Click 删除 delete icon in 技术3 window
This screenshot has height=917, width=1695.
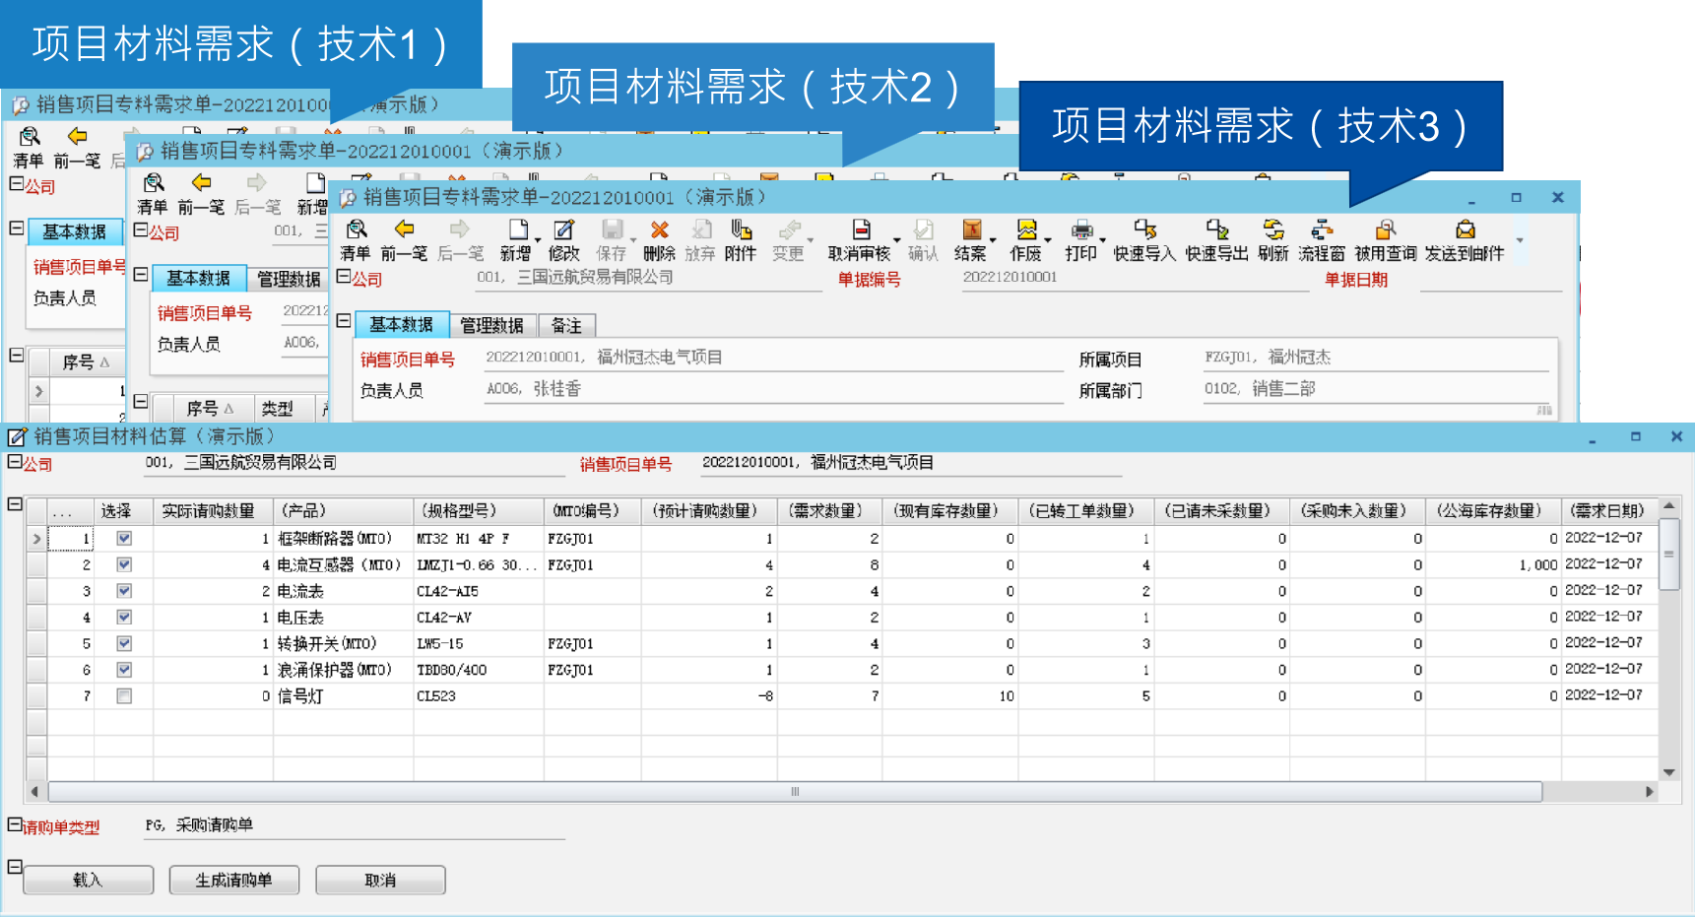[x=660, y=229]
